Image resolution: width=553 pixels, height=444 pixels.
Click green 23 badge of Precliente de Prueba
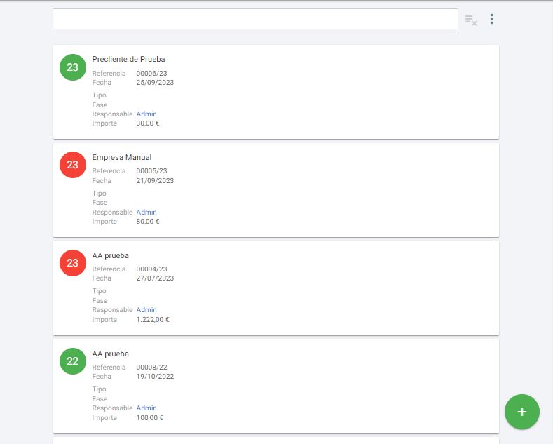[73, 67]
